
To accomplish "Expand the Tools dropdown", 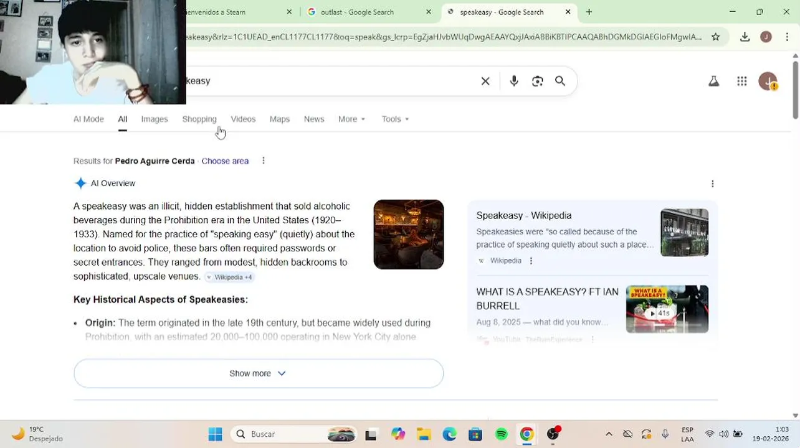I will coord(395,119).
